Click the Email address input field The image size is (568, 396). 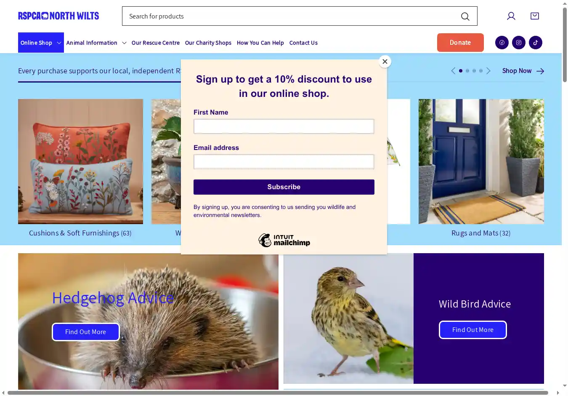coord(284,162)
